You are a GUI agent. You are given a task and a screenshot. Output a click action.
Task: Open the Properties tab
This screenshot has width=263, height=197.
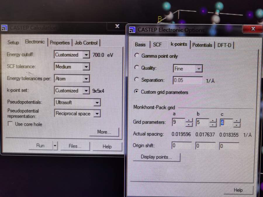(60, 43)
